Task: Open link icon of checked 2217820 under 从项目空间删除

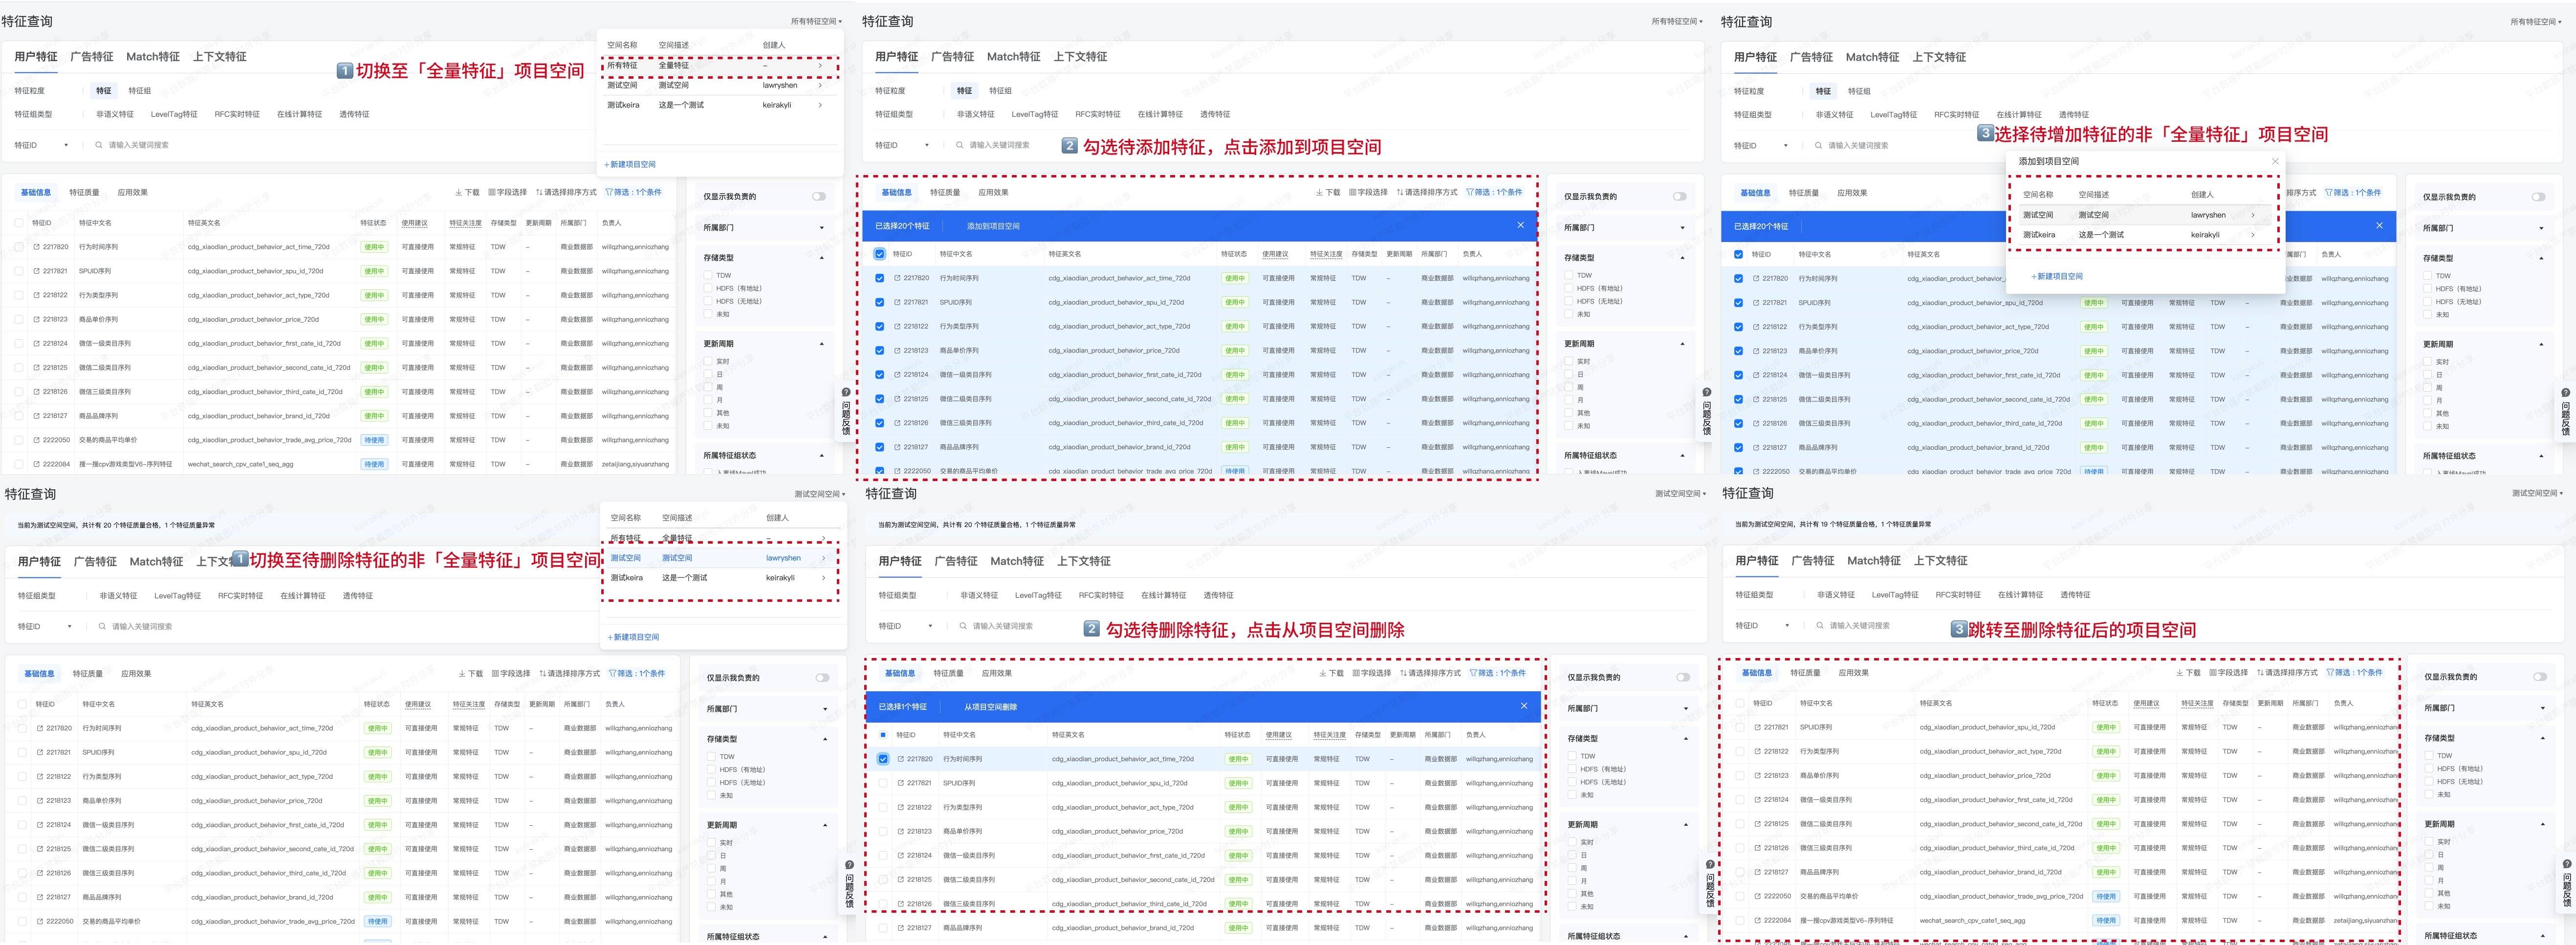Action: click(900, 759)
